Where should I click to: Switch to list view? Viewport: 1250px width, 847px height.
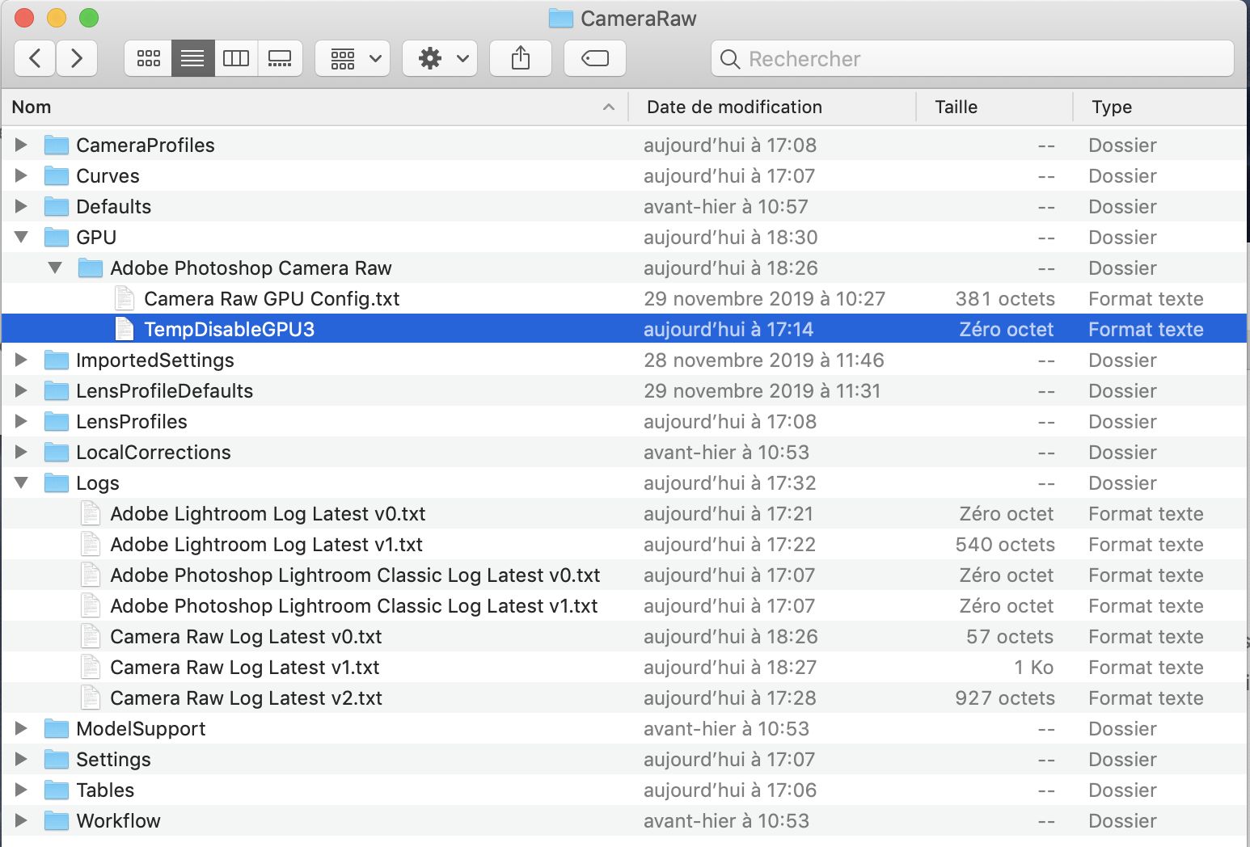(192, 58)
